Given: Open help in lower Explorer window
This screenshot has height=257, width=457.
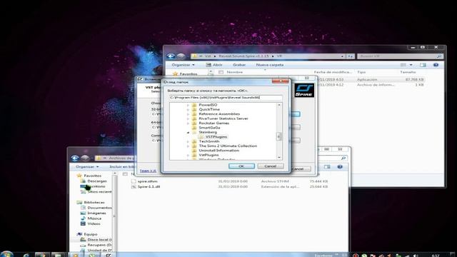Looking at the screenshot, I should [340, 166].
